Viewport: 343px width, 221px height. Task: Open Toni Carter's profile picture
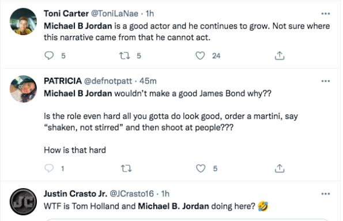click(x=23, y=22)
